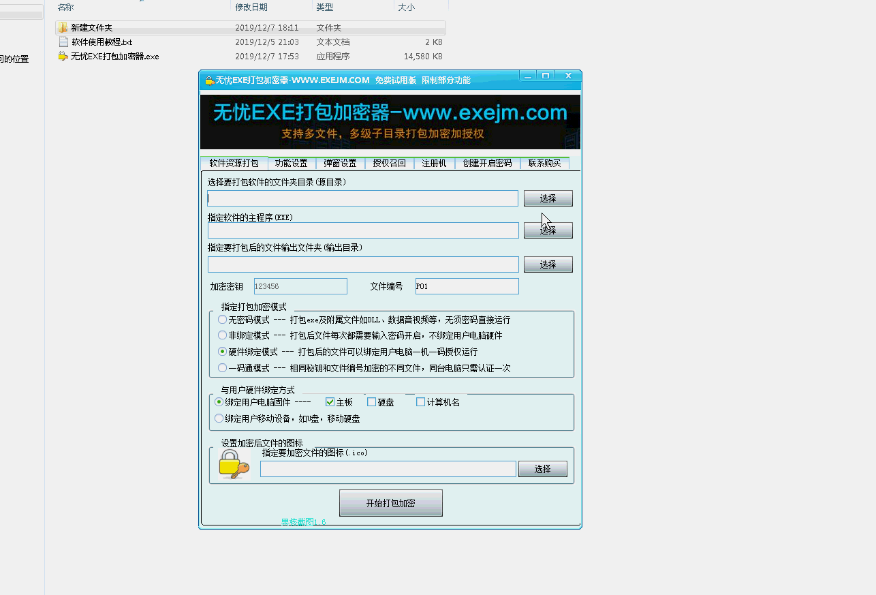Viewport: 876px width, 595px height.
Task: Select the 无忧EXE打包加密器.exe application icon
Action: click(x=63, y=57)
